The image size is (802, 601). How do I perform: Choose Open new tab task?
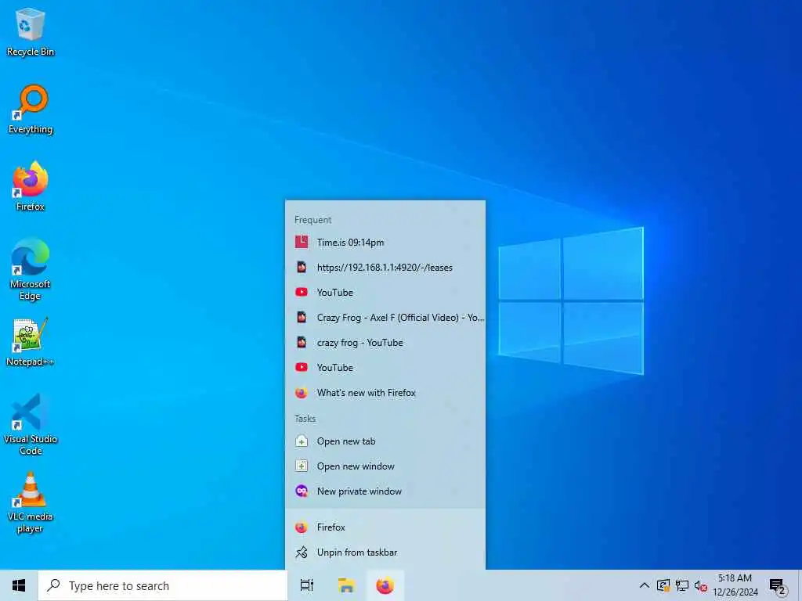click(x=385, y=441)
